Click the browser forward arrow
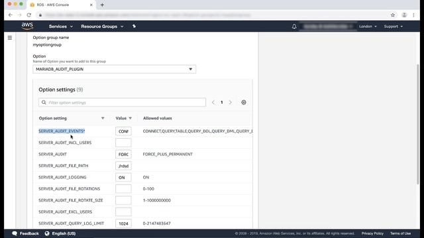 (19, 15)
